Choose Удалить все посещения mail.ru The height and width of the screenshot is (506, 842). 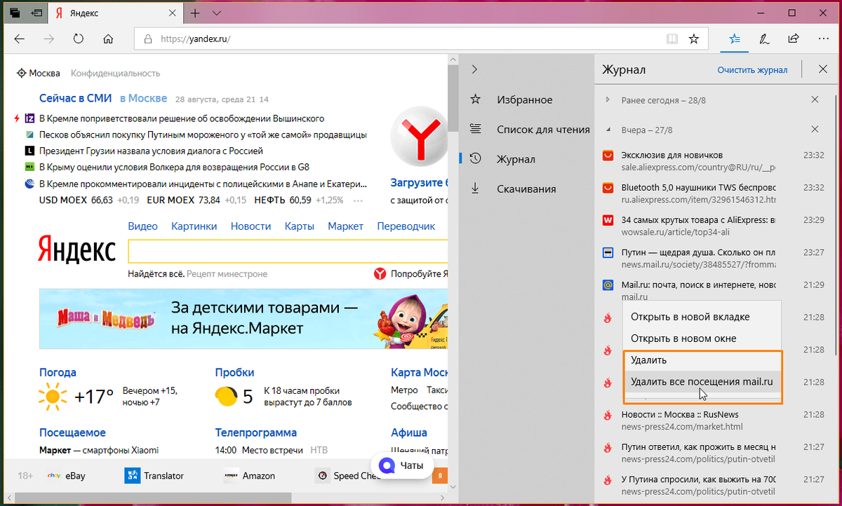click(x=702, y=382)
